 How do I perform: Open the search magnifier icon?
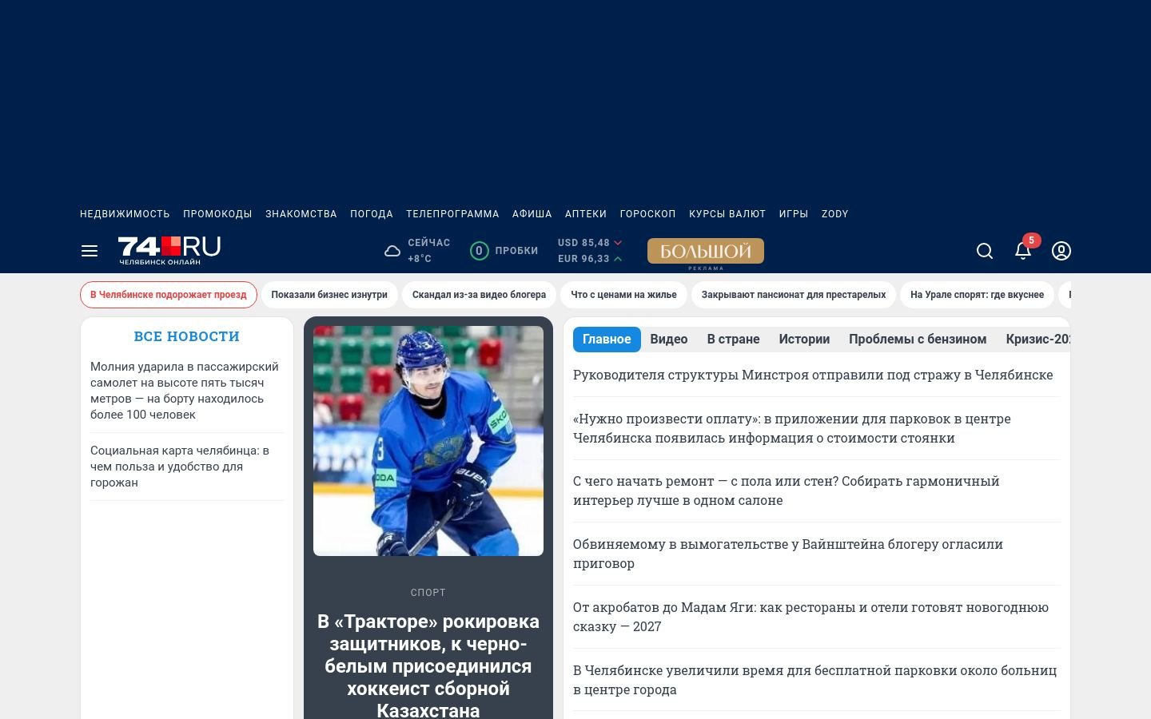click(x=985, y=251)
